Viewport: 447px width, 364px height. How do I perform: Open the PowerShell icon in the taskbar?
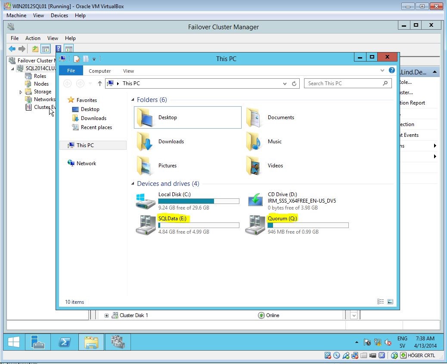(x=65, y=342)
